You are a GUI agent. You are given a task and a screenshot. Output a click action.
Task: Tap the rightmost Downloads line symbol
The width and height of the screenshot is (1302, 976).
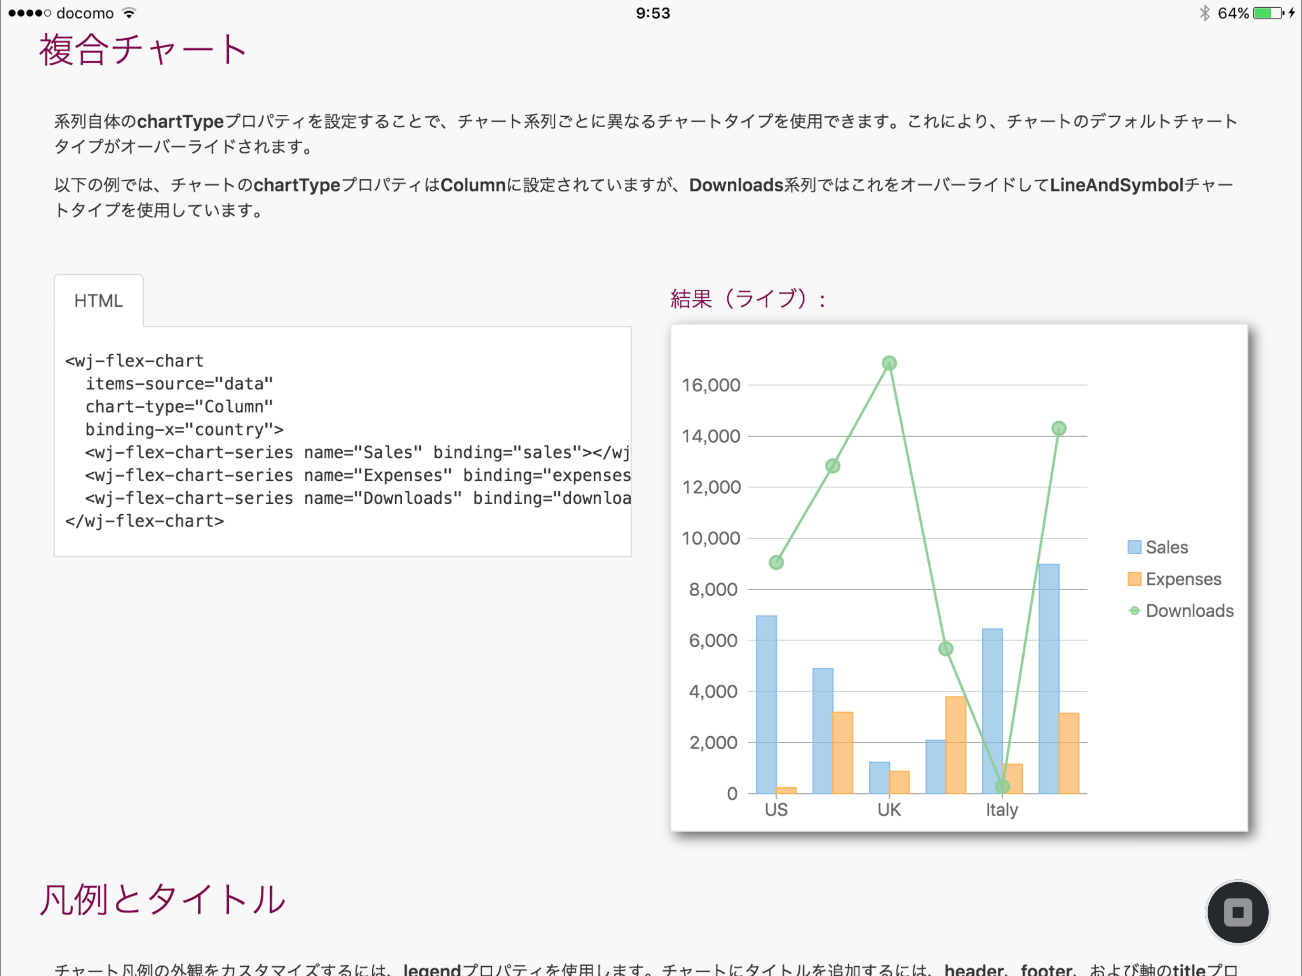point(1058,428)
